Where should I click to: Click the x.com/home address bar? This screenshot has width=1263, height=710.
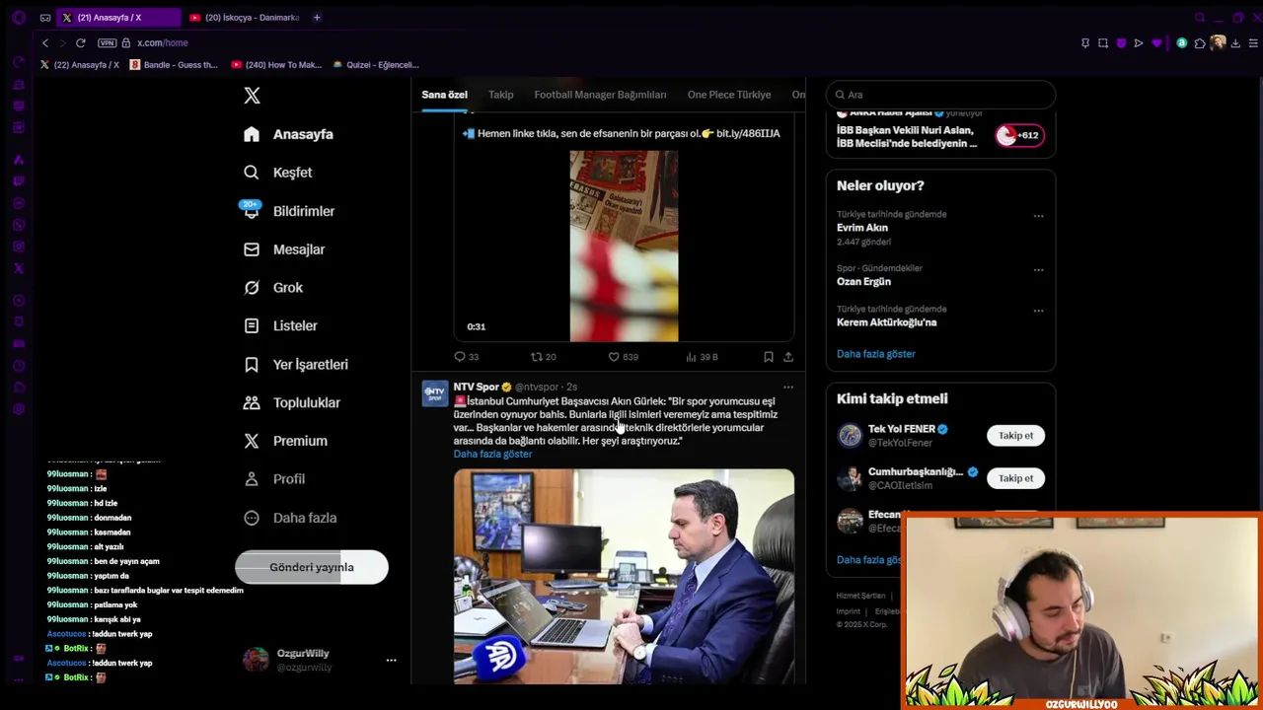click(x=163, y=43)
